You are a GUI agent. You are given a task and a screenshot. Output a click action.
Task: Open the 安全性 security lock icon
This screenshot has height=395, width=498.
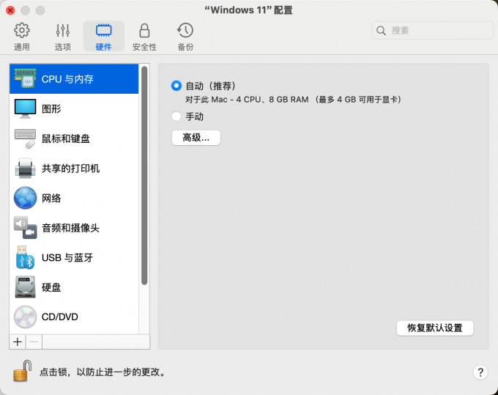[x=144, y=31]
